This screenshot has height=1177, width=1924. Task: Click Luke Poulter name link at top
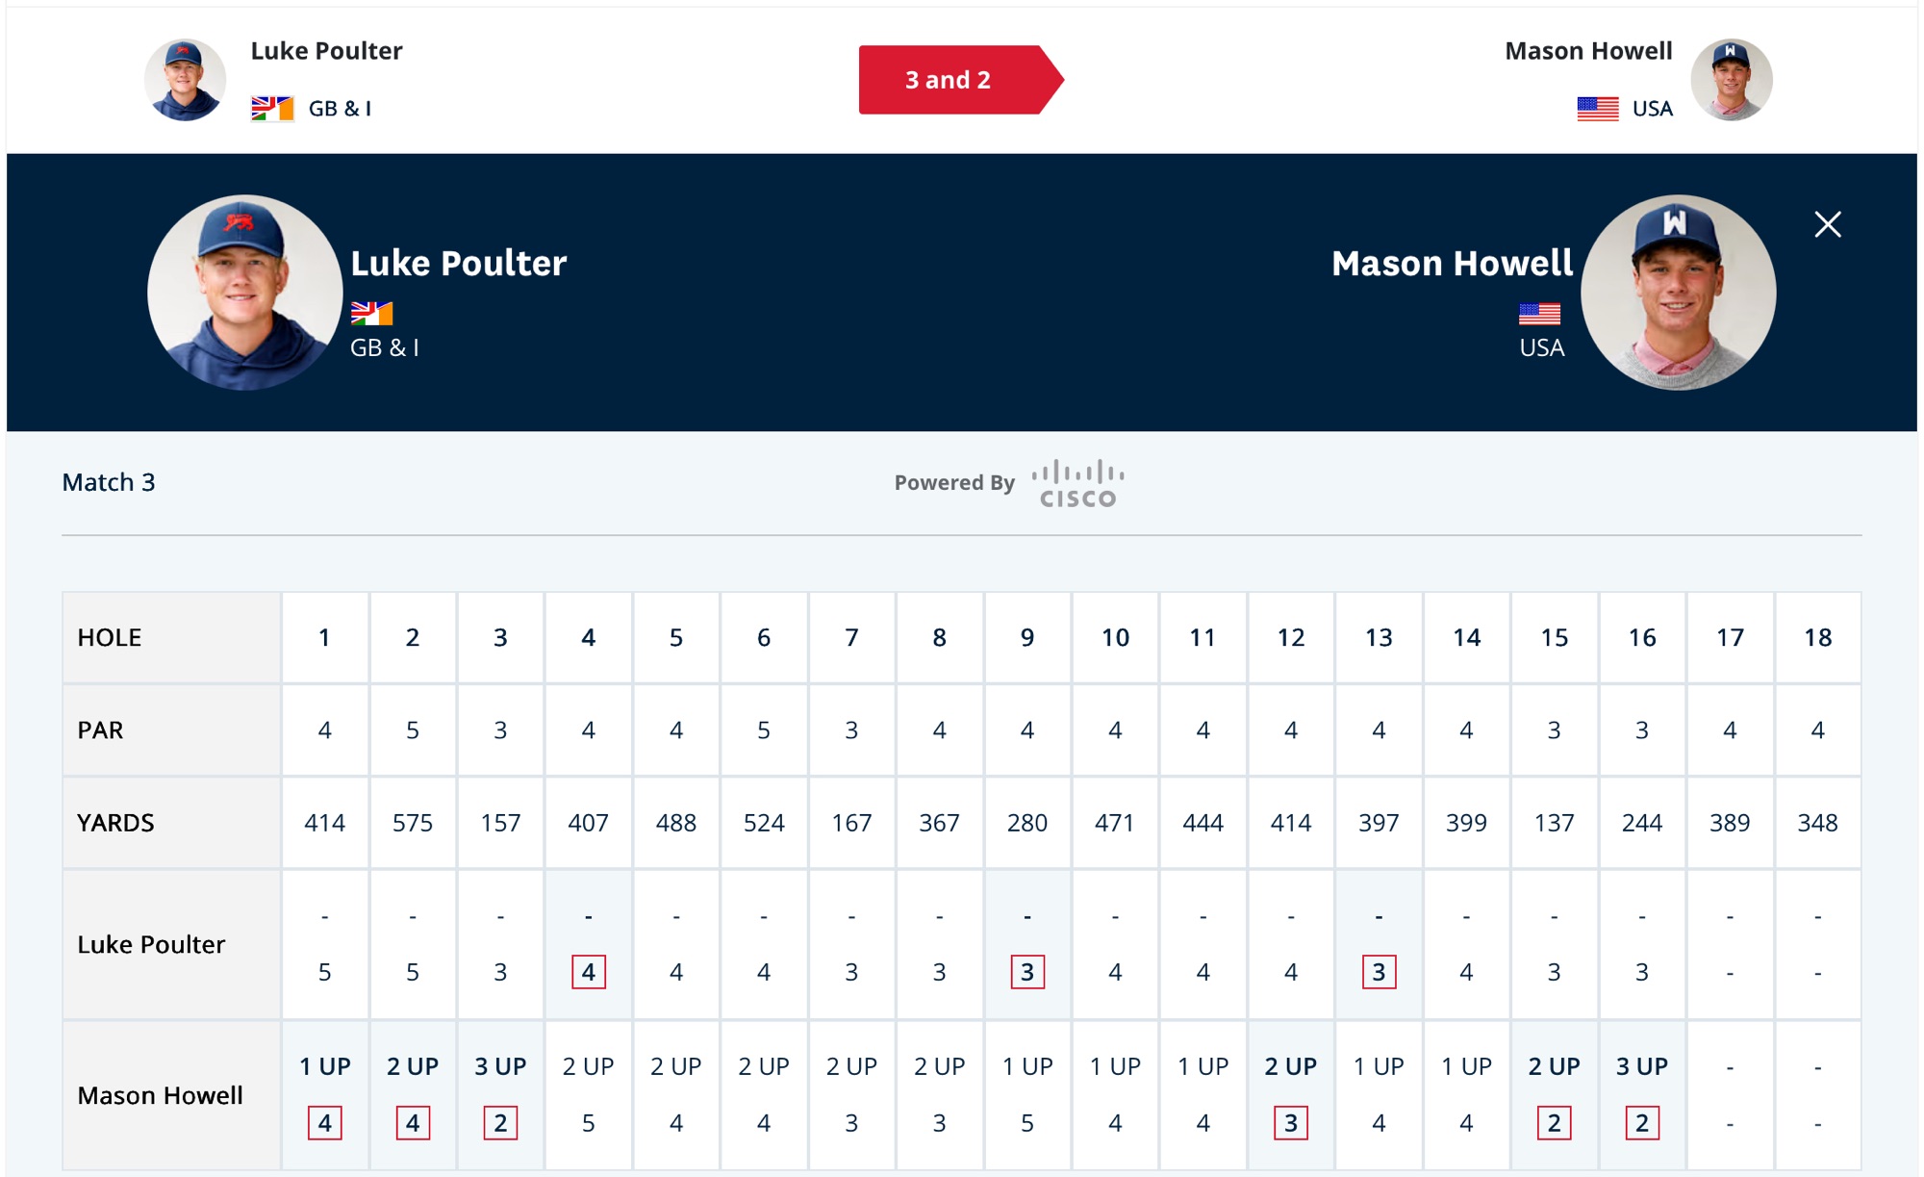point(326,51)
